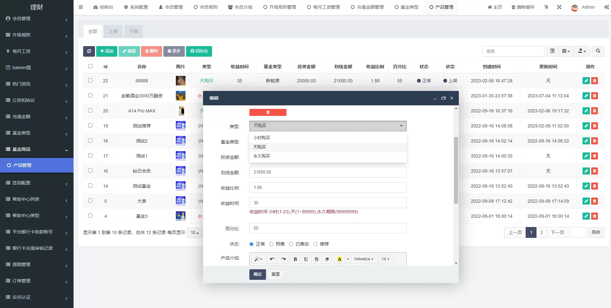Toggle the sidebar hamburger menu icon
The height and width of the screenshot is (308, 611).
pos(81,7)
